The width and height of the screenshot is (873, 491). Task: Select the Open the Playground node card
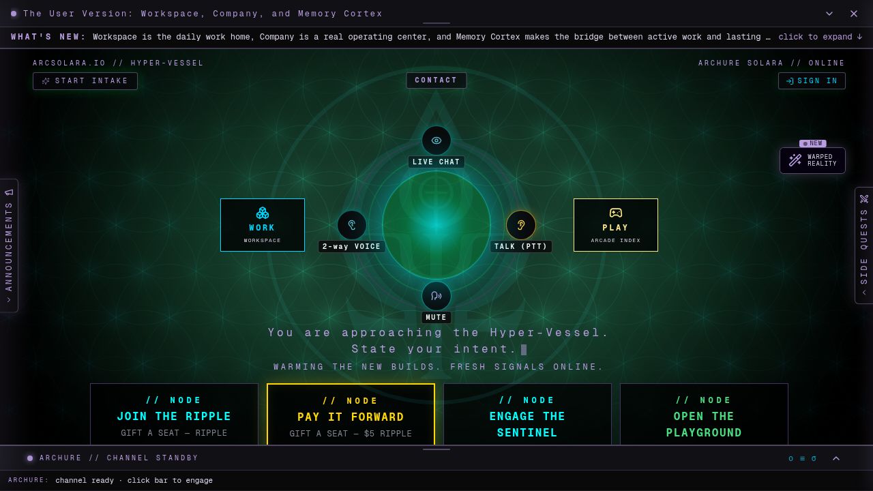pos(704,415)
